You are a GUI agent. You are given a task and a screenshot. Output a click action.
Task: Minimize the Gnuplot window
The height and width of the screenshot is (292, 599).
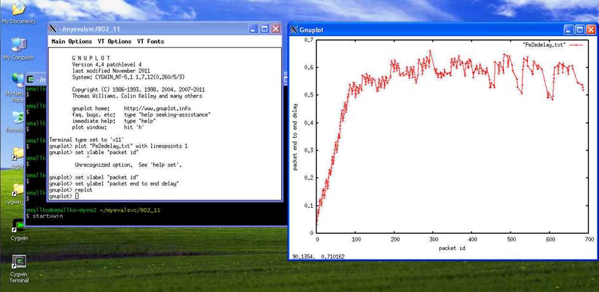(569, 29)
